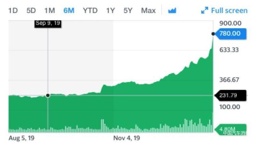Click the 780.00 current price label
Image resolution: width=256 pixels, height=143 pixels.
click(231, 34)
